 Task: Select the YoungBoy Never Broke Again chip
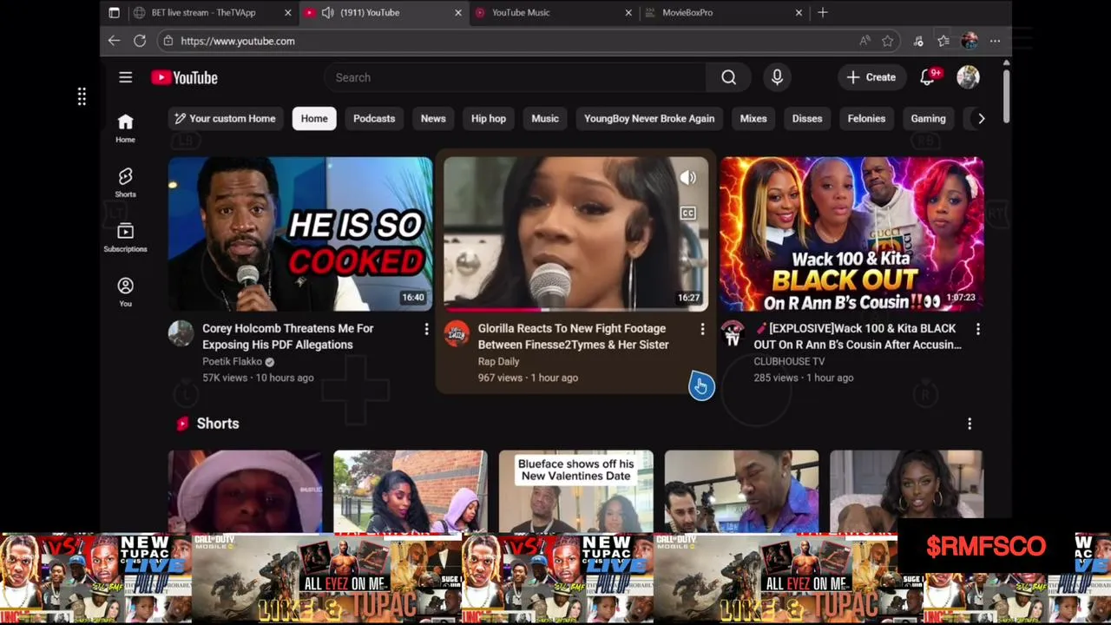point(649,119)
